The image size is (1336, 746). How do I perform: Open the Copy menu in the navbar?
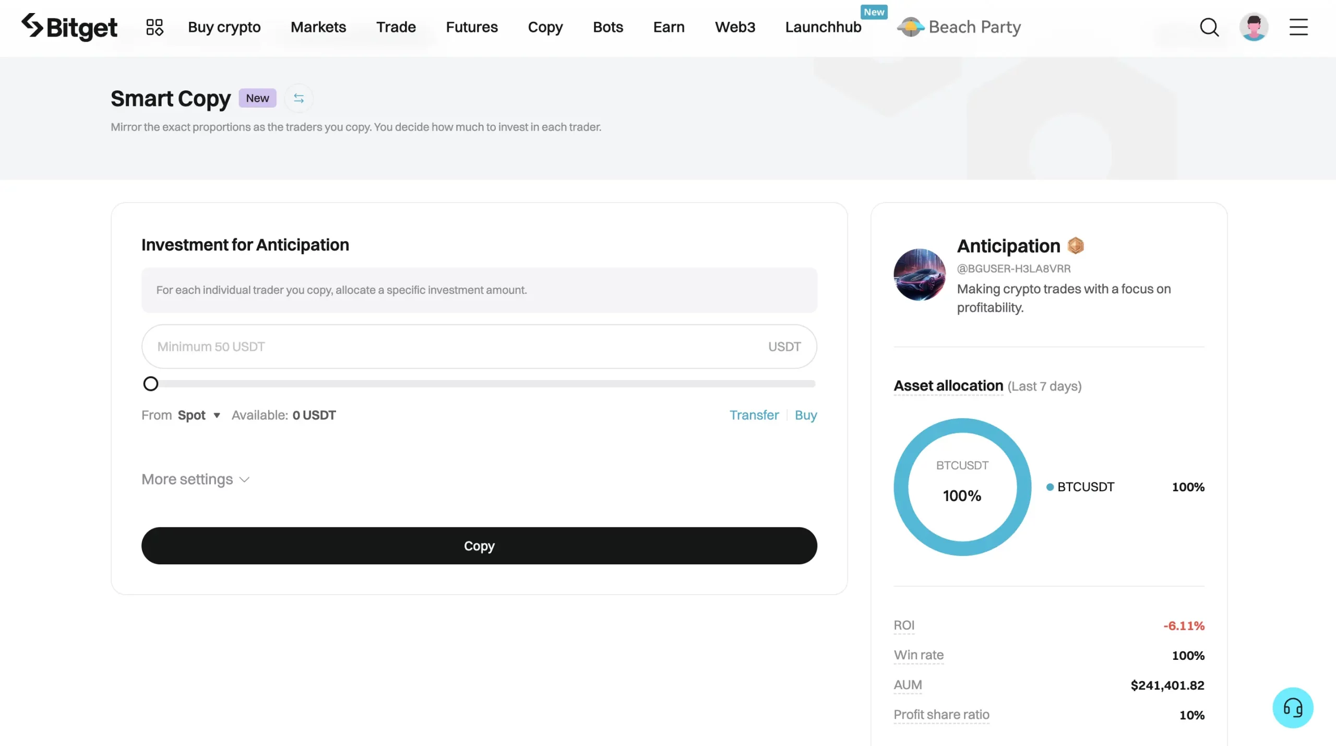tap(545, 27)
